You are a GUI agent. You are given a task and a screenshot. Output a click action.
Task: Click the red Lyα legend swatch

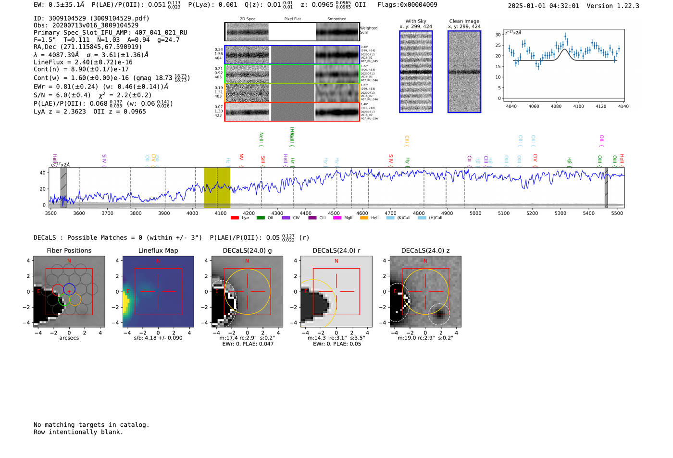tap(235, 218)
